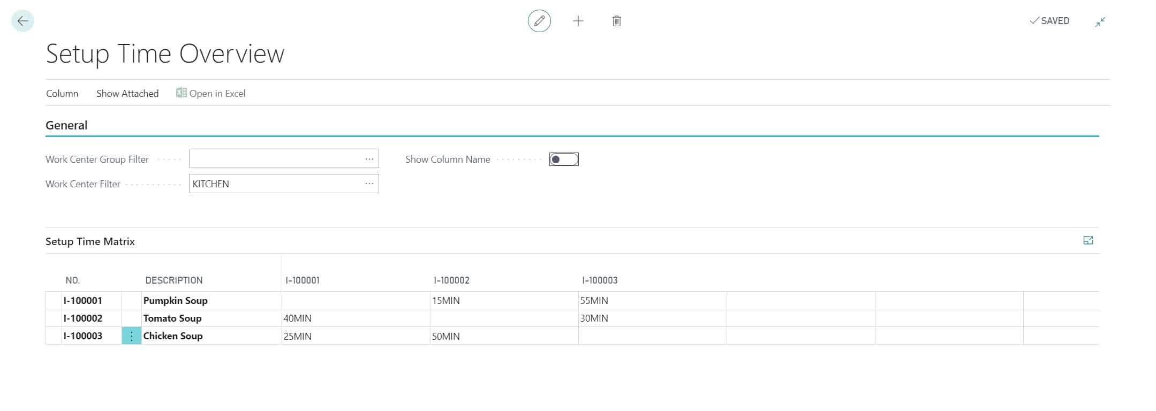Toggle the Show Column Name switch
1156x411 pixels.
[563, 159]
